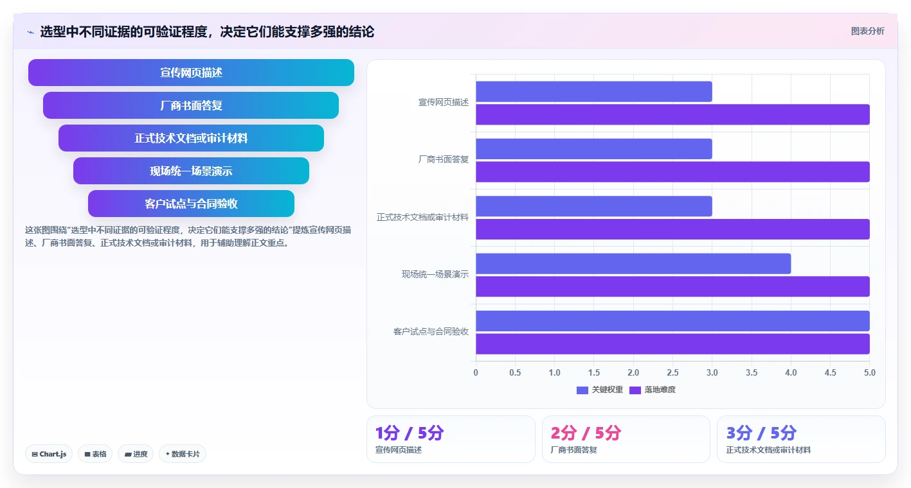Click the chart y-axis label 客户试点与合同验收
911x488 pixels.
tap(431, 331)
